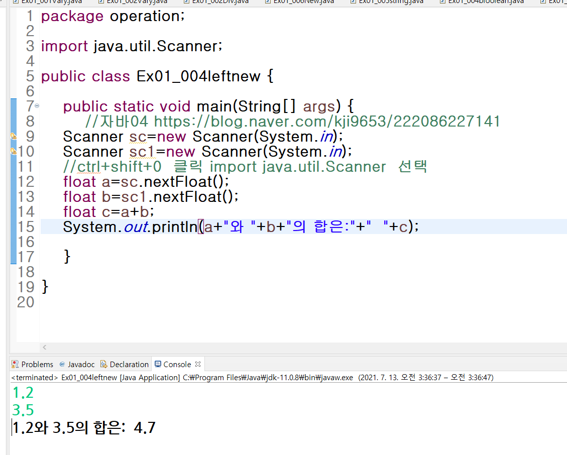
Task: Click the warning marker icon on line 10
Action: point(14,151)
